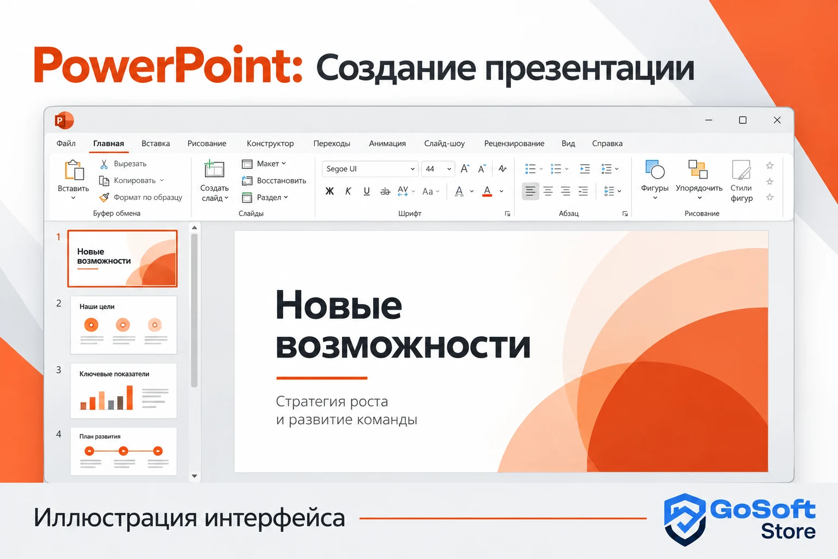Expand the Раздел dropdown arrow
Image resolution: width=838 pixels, height=559 pixels.
tap(286, 198)
